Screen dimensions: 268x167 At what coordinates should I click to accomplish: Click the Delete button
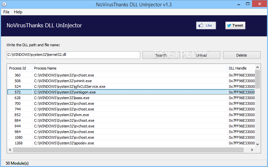242,55
